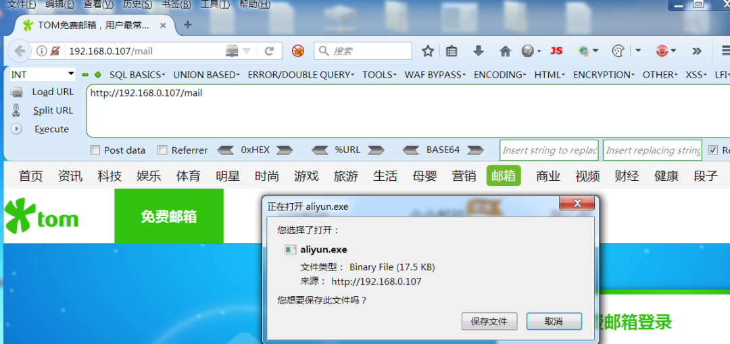Expand XSS menu in HackBar
The width and height of the screenshot is (730, 344).
tap(696, 74)
